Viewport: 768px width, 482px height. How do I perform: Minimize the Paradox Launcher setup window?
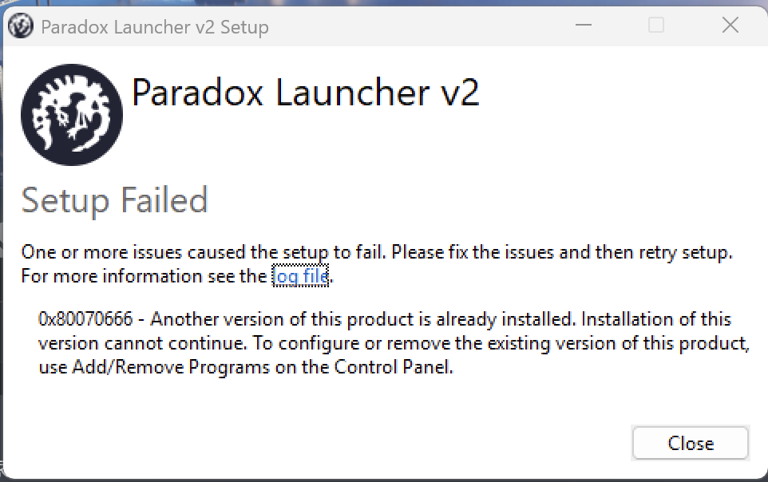584,26
